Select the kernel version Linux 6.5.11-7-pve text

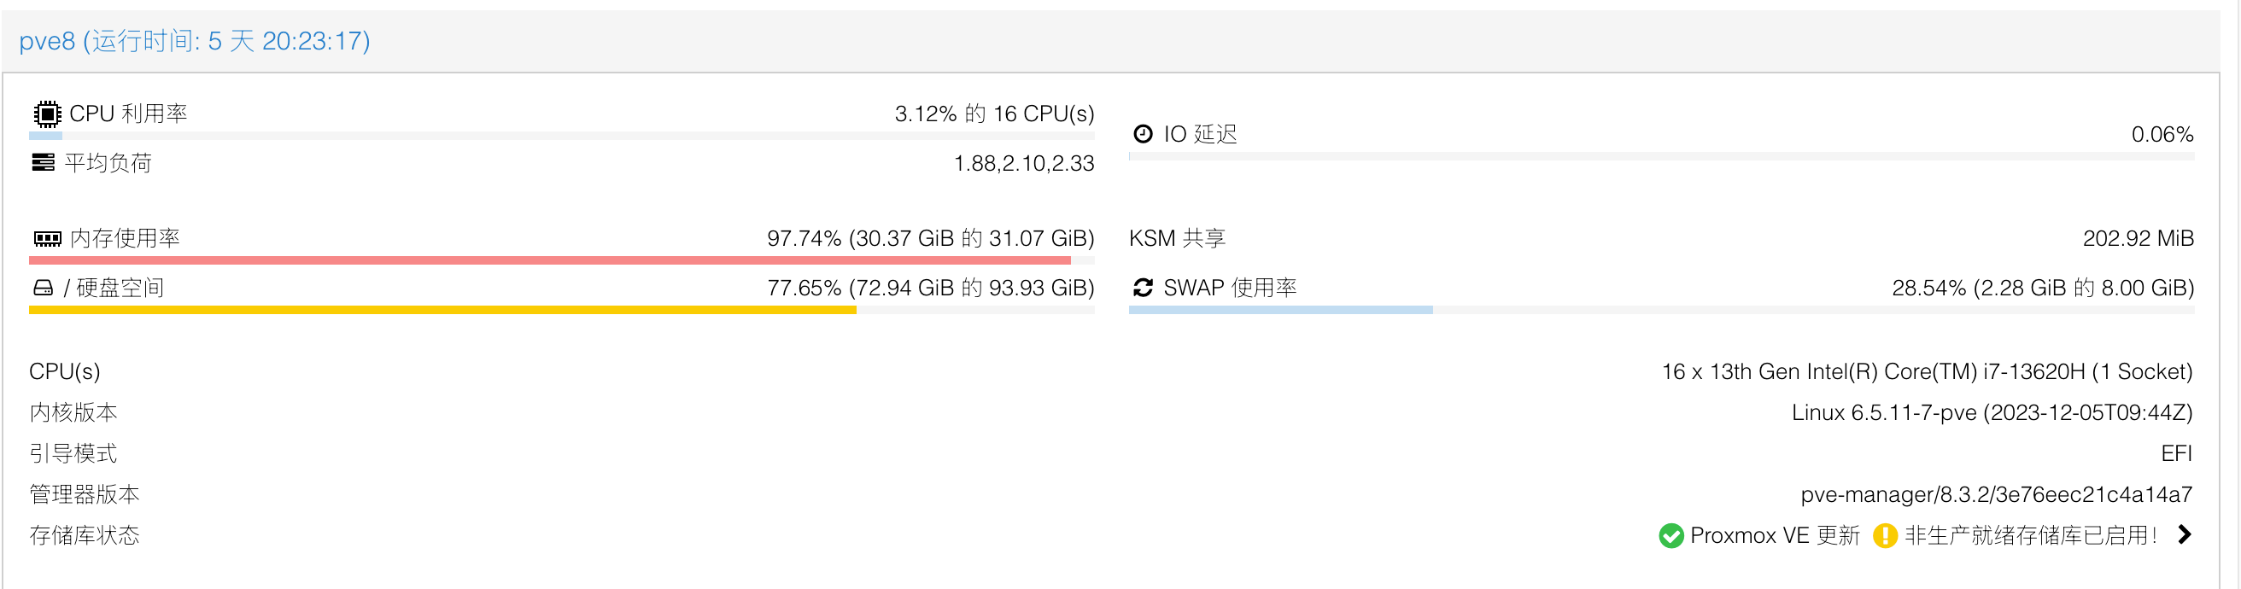pyautogui.click(x=1992, y=412)
